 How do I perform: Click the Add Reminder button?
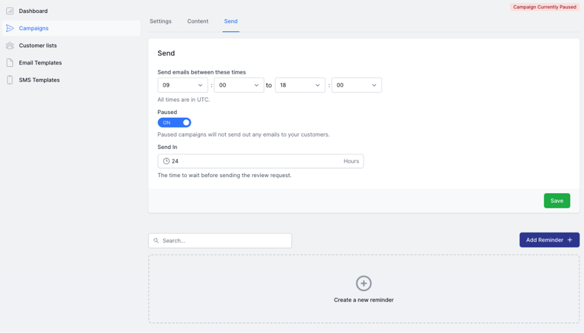tap(549, 240)
